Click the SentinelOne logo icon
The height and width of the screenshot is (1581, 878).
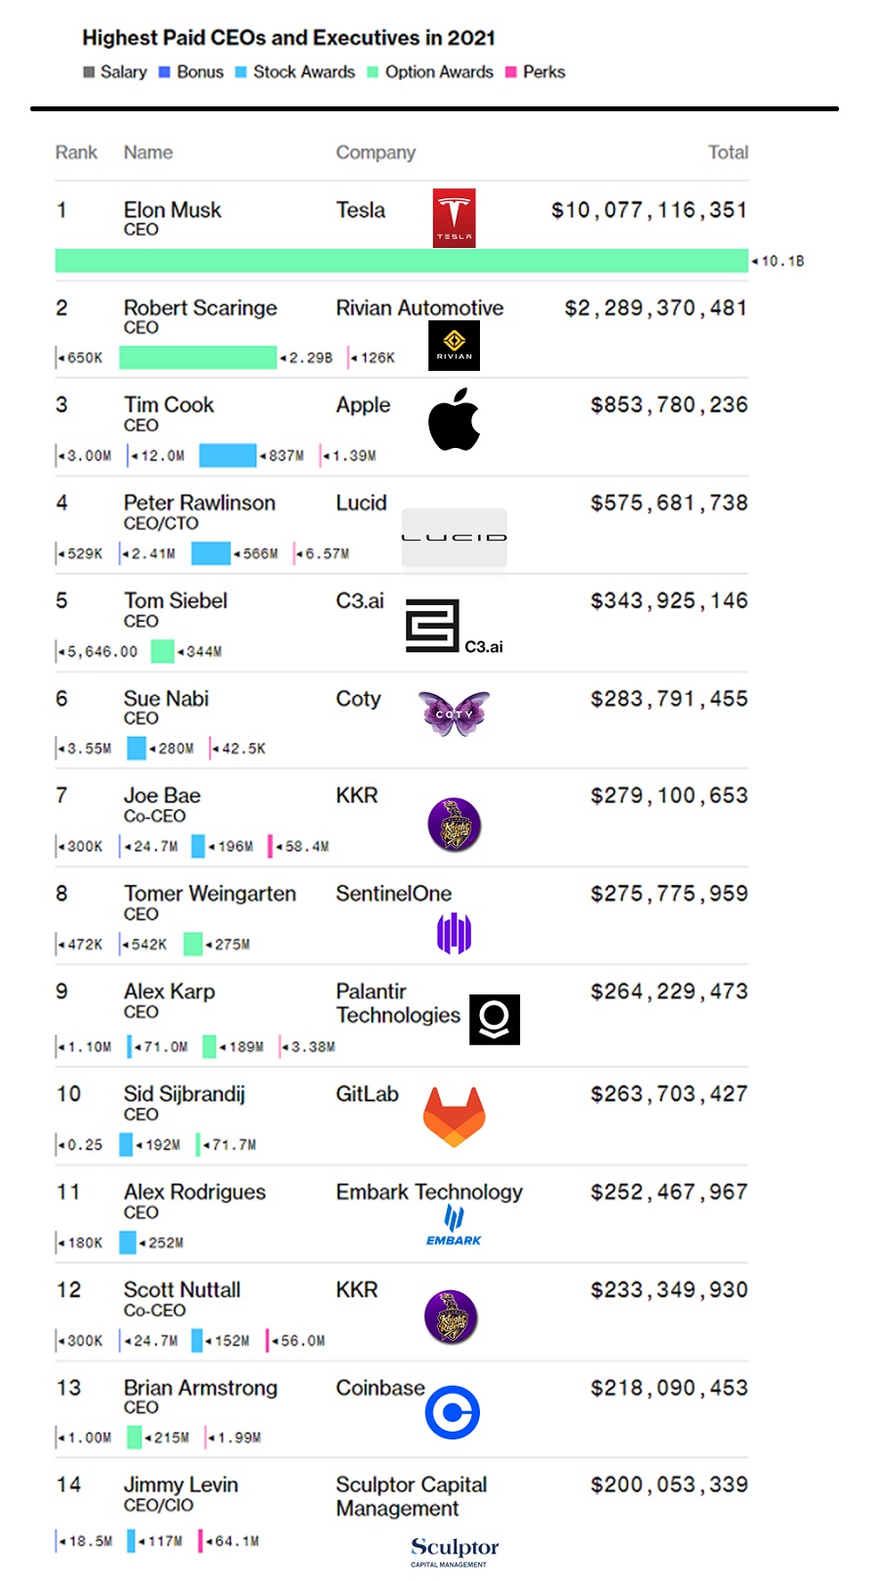[454, 933]
